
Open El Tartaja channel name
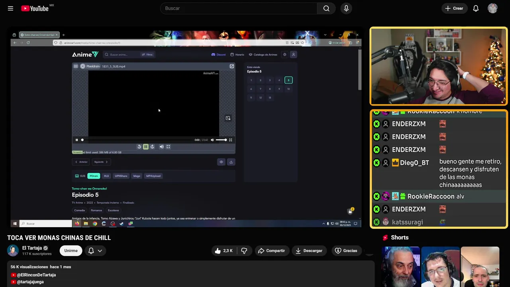click(x=32, y=248)
